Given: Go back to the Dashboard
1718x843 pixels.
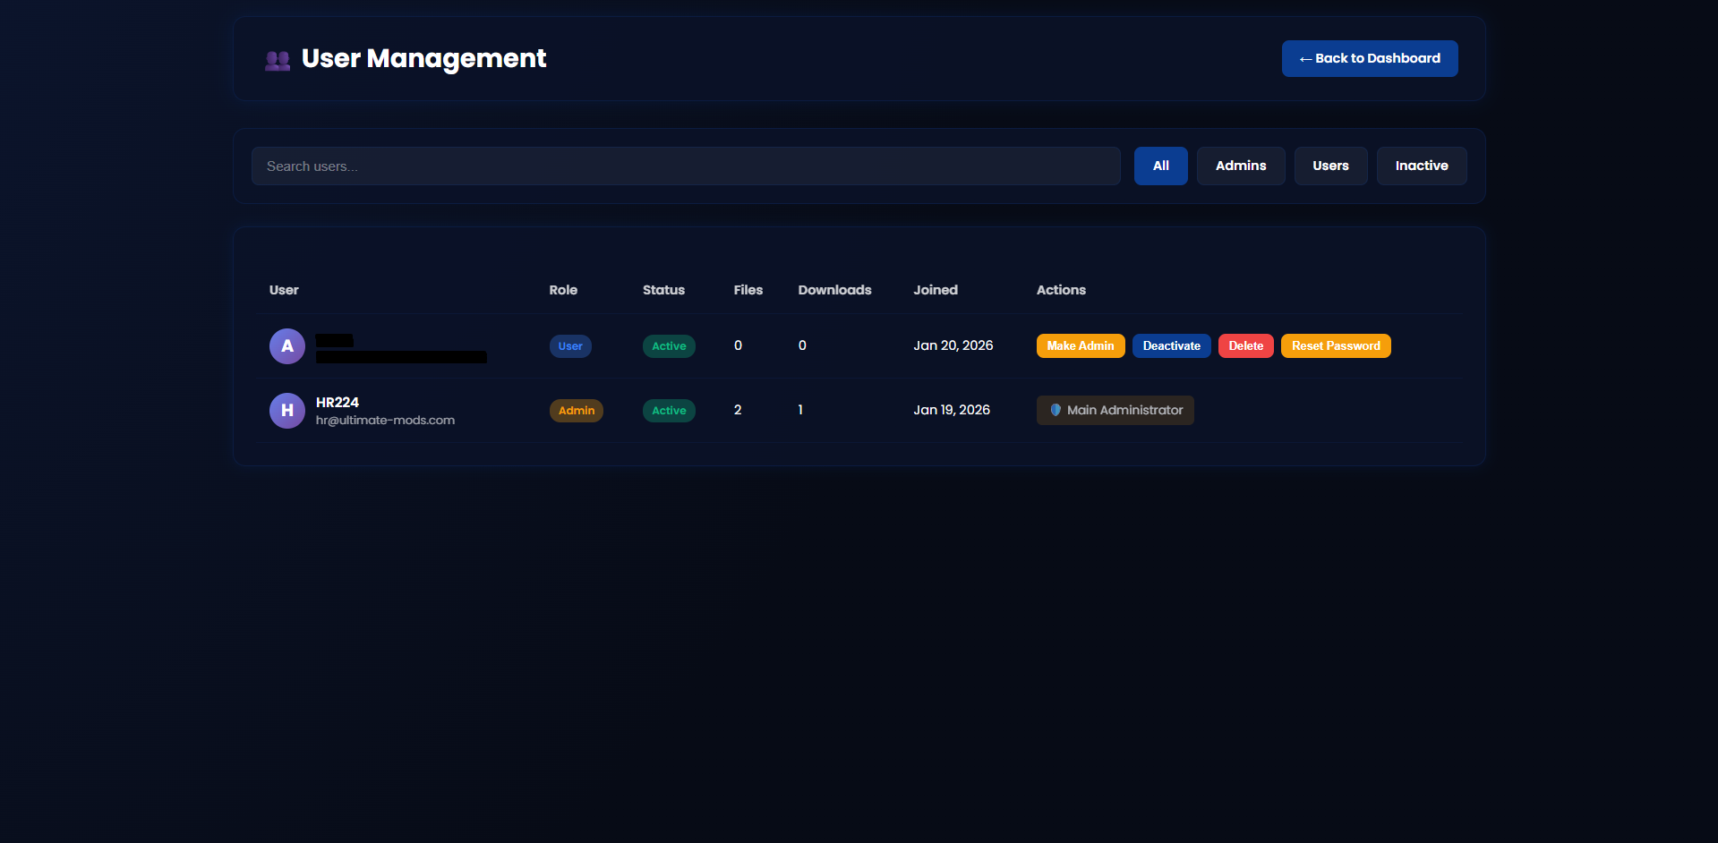Looking at the screenshot, I should coord(1369,58).
